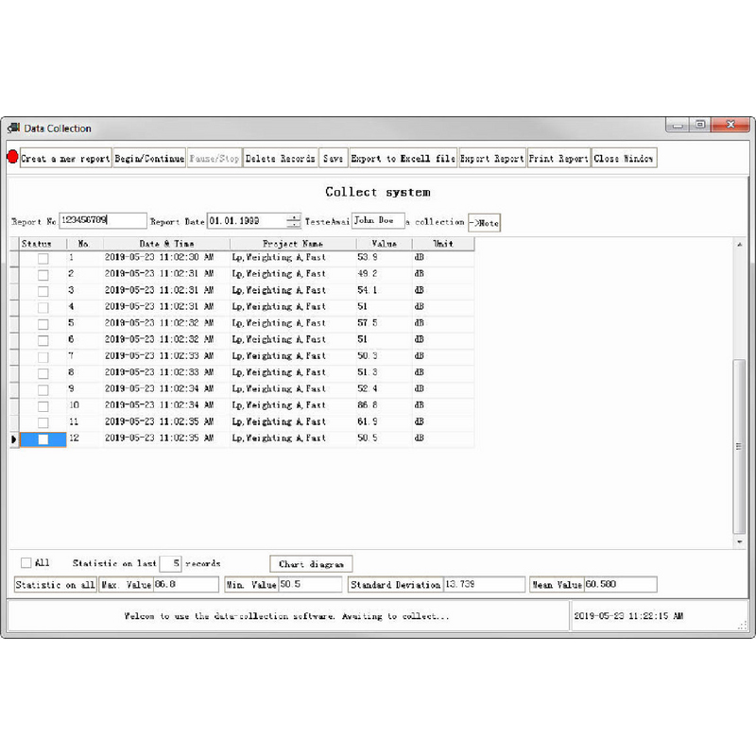The height and width of the screenshot is (756, 756).
Task: Click the Project Name column header
Action: (293, 244)
